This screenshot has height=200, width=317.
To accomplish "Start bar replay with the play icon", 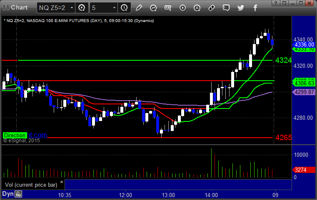I will pos(182,8).
